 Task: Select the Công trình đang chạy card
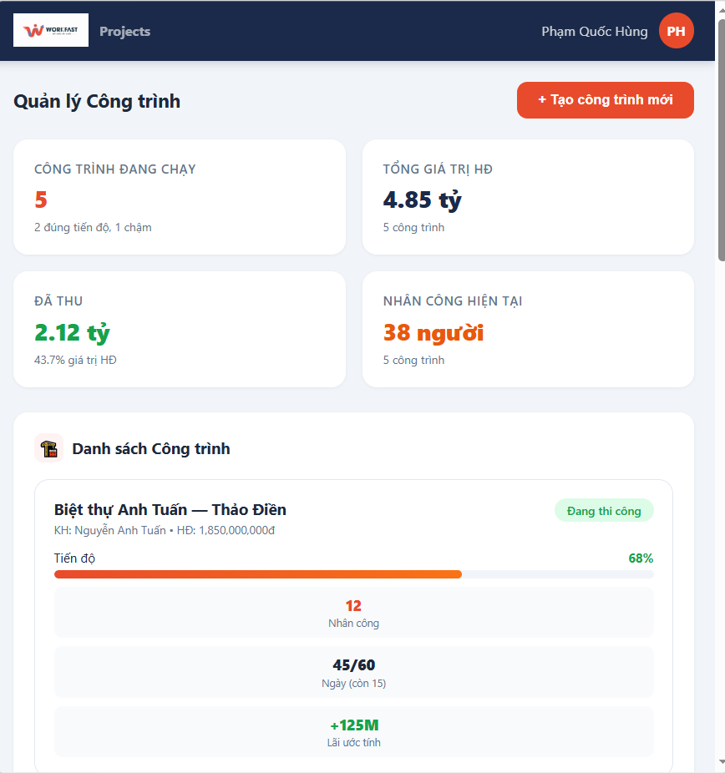point(179,197)
